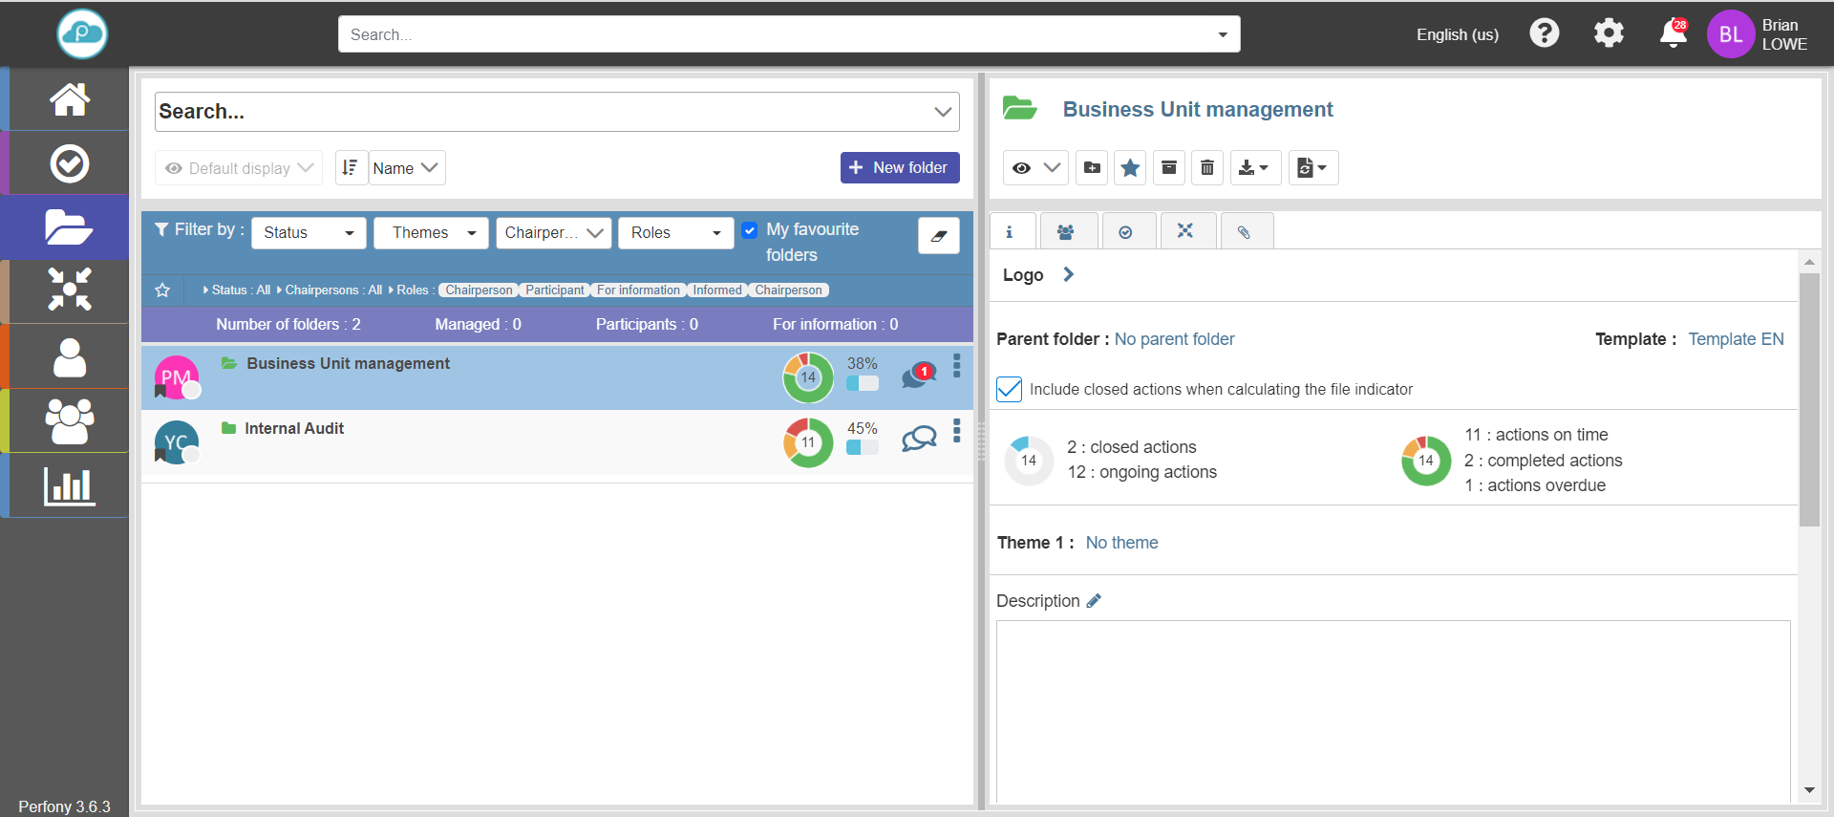Uncheck My favourite folders filter
The width and height of the screenshot is (1834, 817).
[x=750, y=230]
